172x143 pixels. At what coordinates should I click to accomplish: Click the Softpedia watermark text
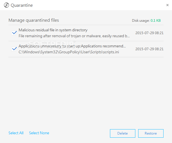point(52,45)
